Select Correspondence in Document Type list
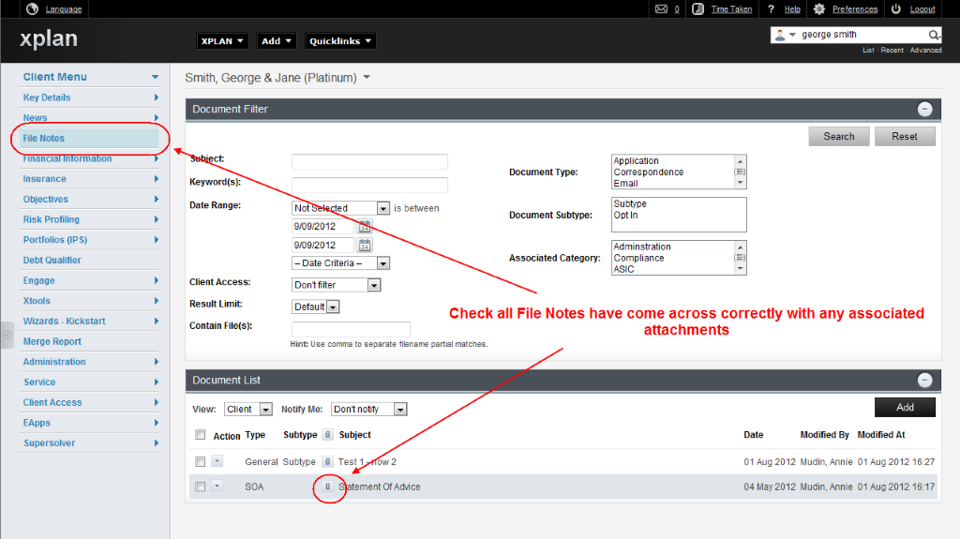960x539 pixels. pos(649,172)
